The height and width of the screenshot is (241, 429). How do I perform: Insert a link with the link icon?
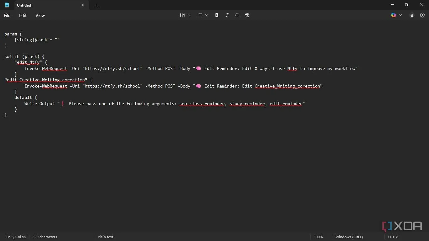237,15
